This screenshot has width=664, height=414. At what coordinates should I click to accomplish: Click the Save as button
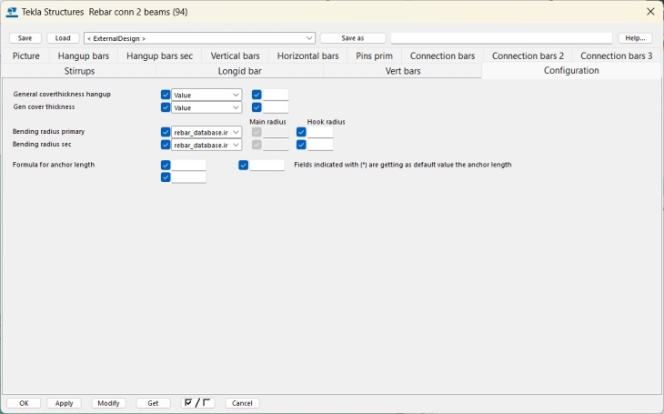[x=353, y=38]
